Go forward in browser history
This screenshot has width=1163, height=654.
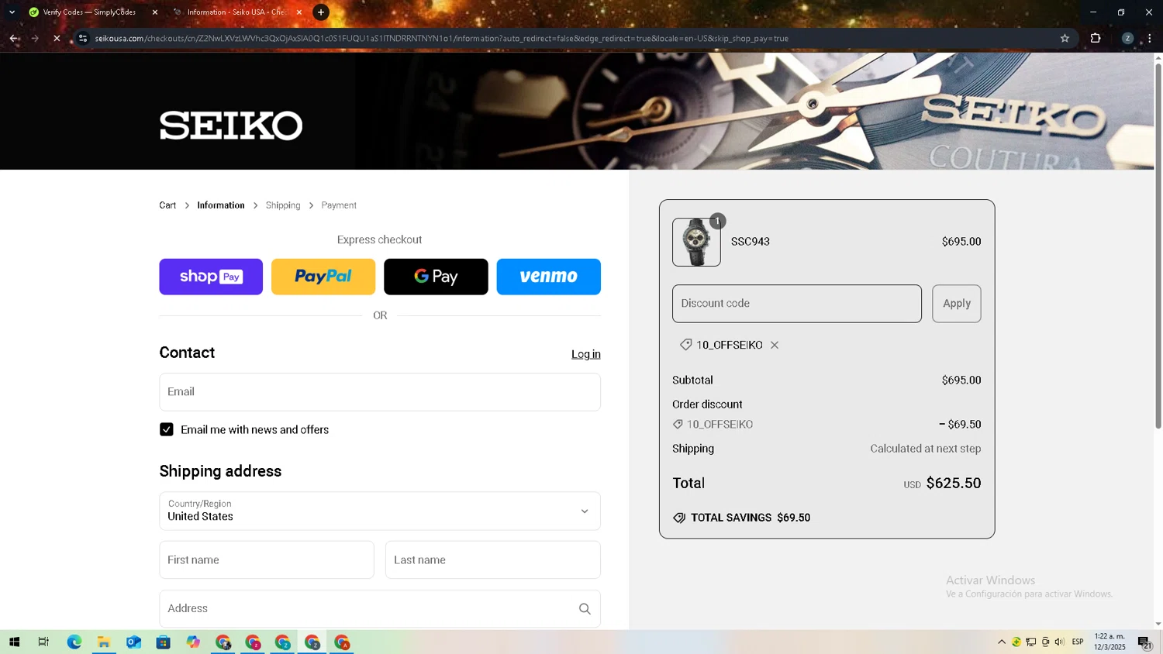point(35,38)
